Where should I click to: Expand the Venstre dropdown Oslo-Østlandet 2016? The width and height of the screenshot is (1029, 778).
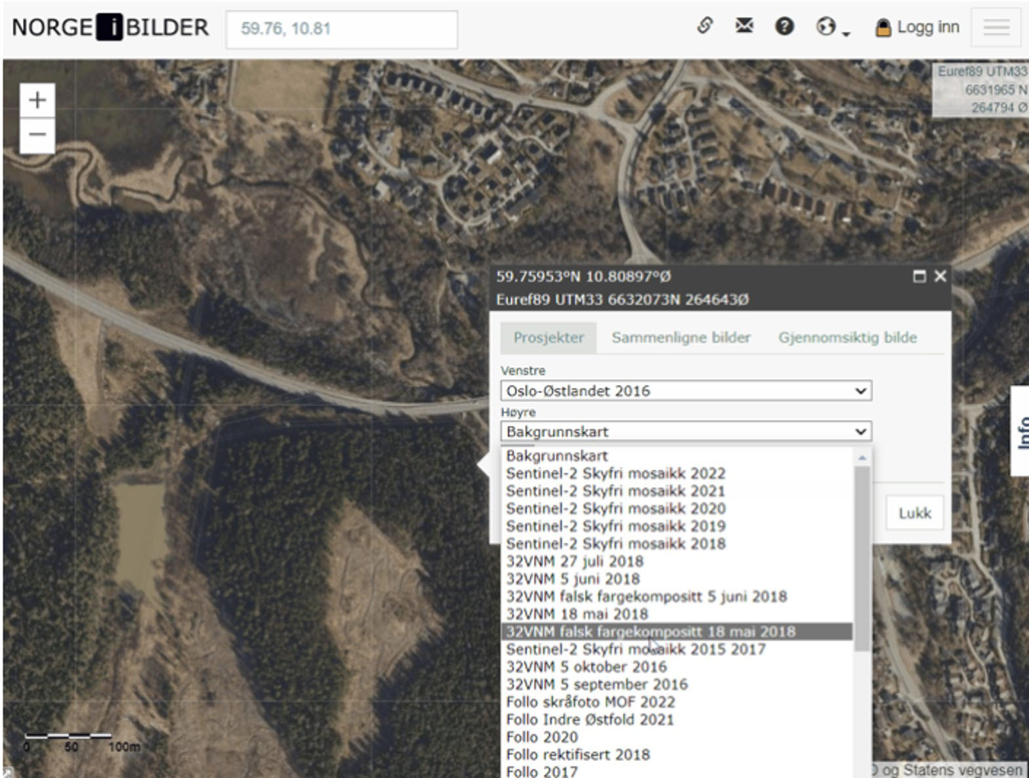[x=686, y=391]
